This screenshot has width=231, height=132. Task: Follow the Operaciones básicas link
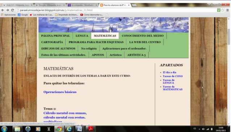click(60, 92)
